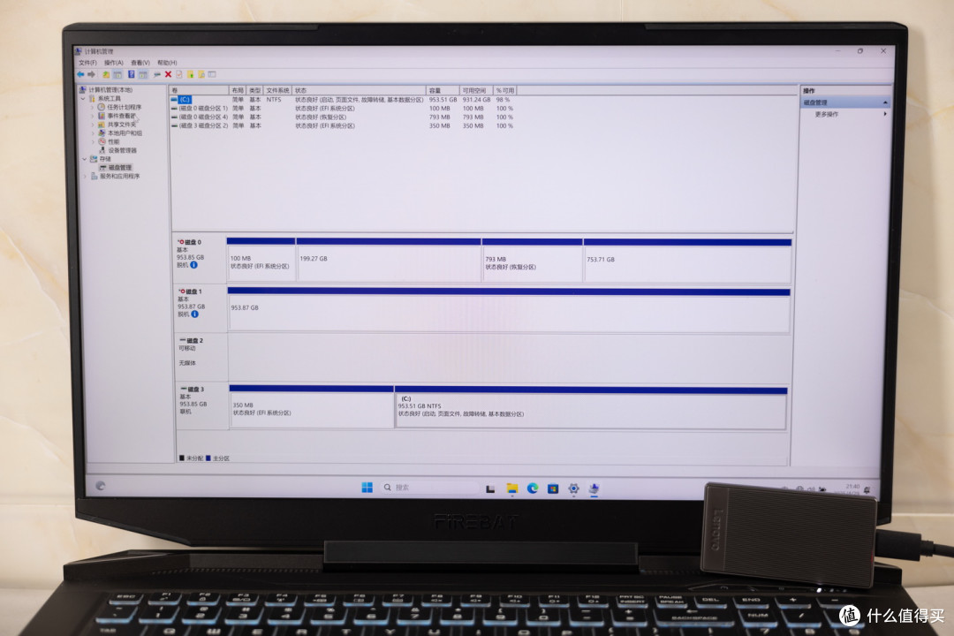Select the (C:) 953.51 GB NTFS partition block
954x636 pixels.
pos(591,407)
